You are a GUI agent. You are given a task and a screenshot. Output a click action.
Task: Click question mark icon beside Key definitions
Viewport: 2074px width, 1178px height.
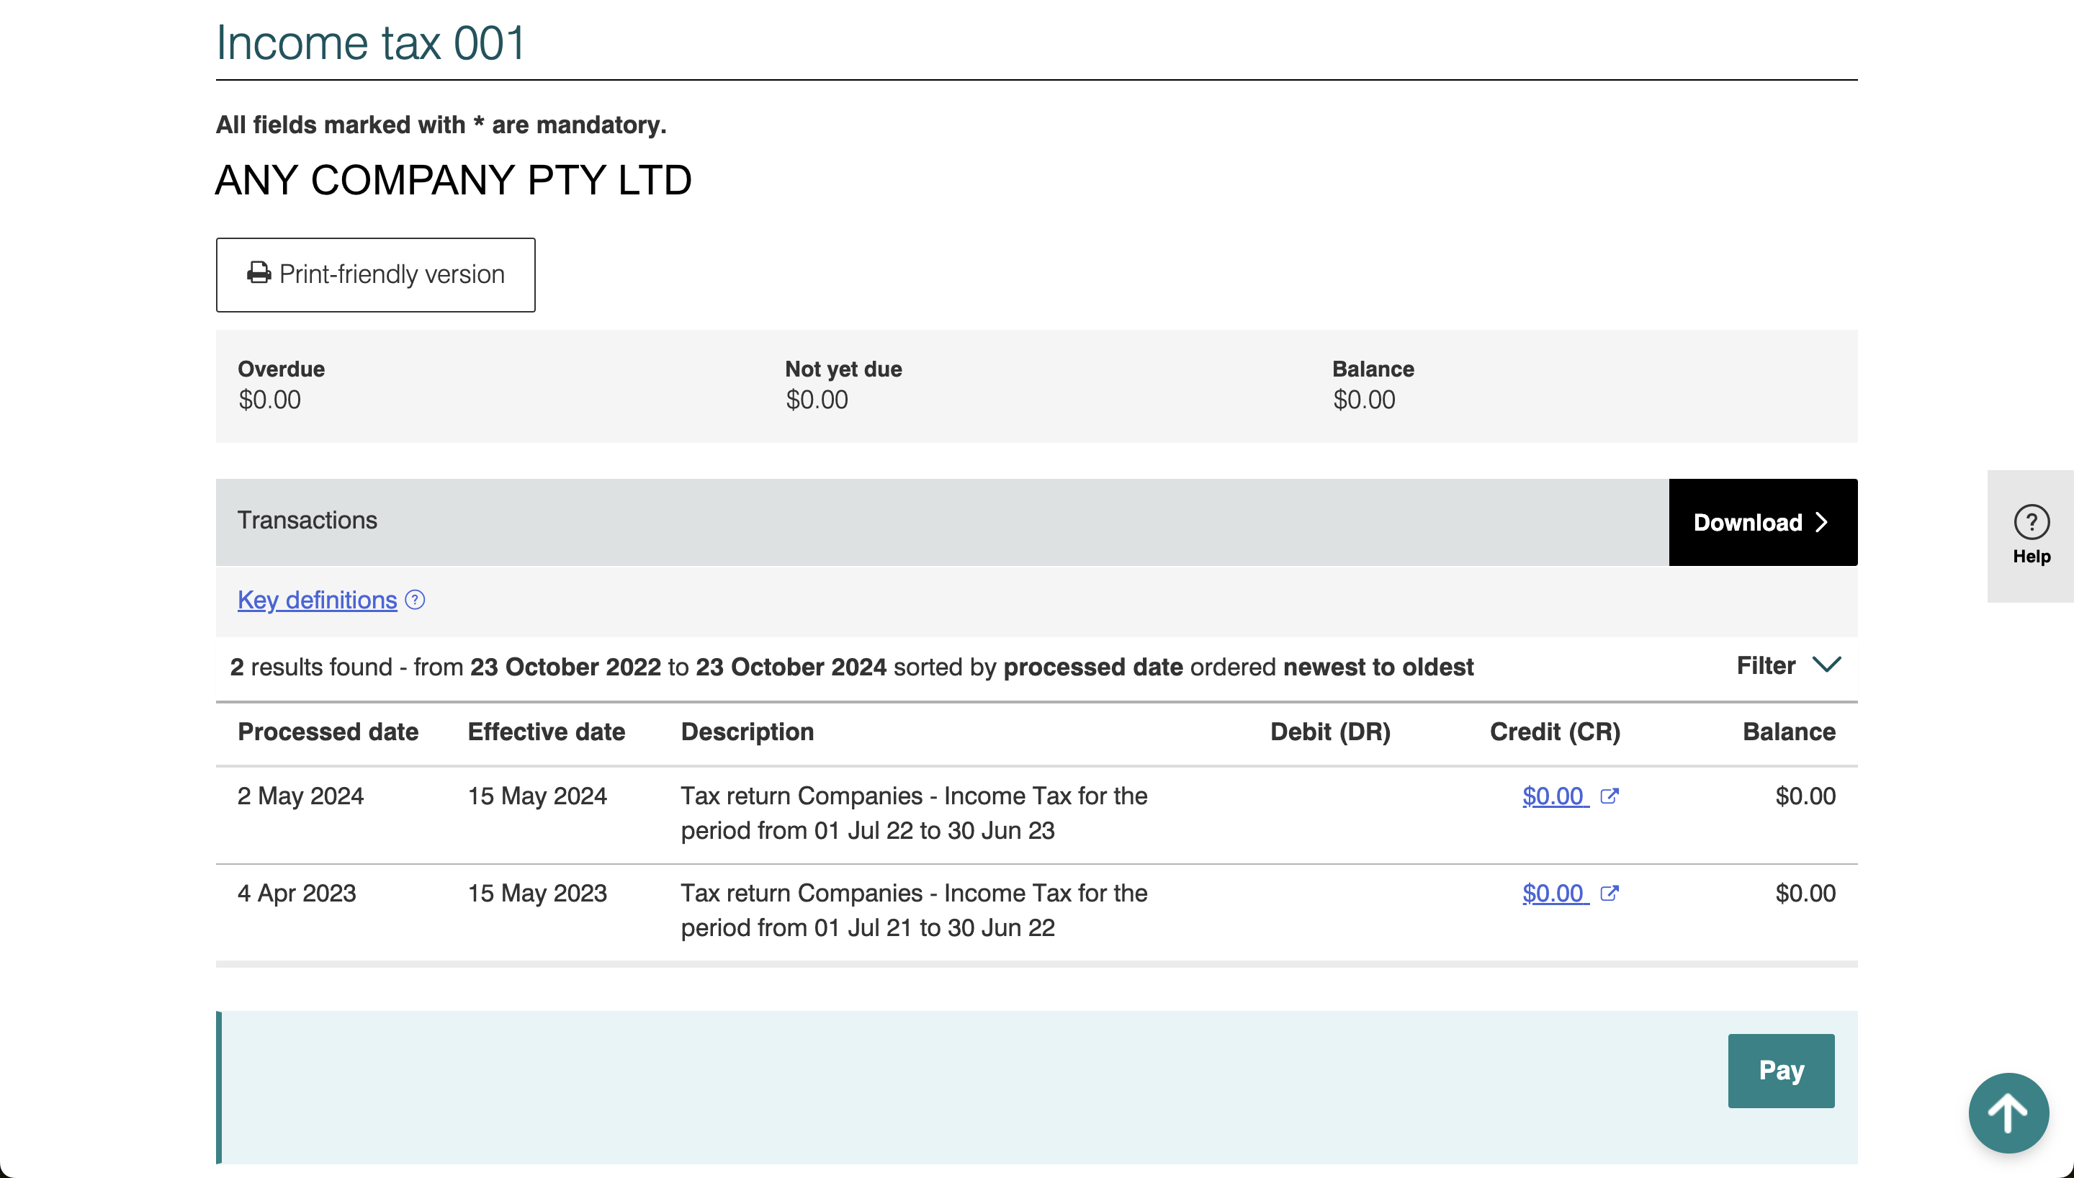tap(415, 600)
